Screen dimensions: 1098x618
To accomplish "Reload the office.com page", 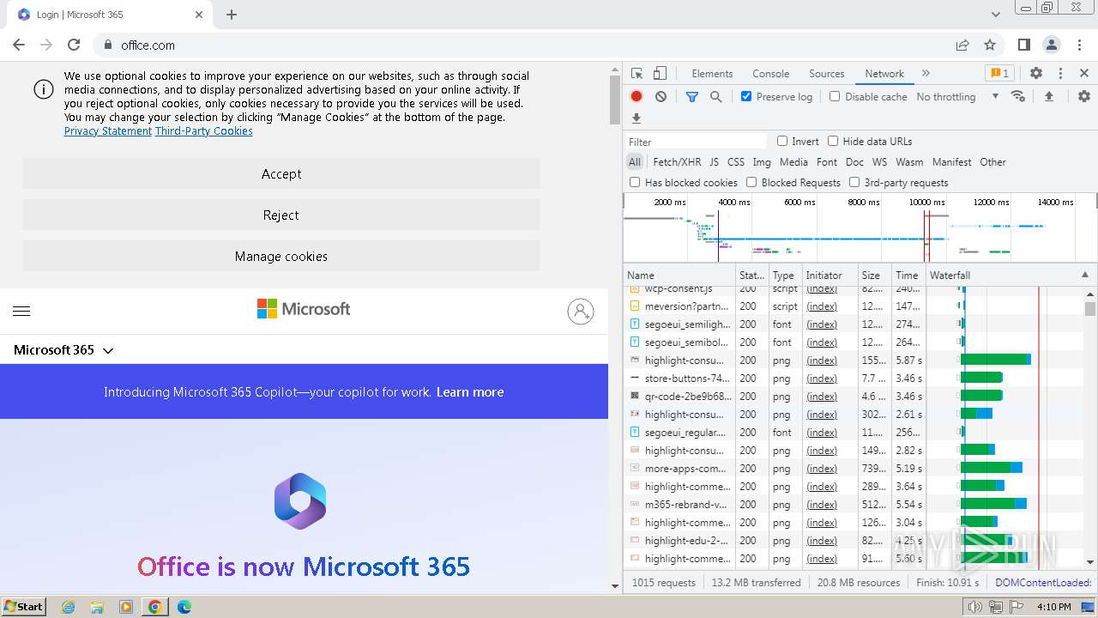I will (74, 45).
